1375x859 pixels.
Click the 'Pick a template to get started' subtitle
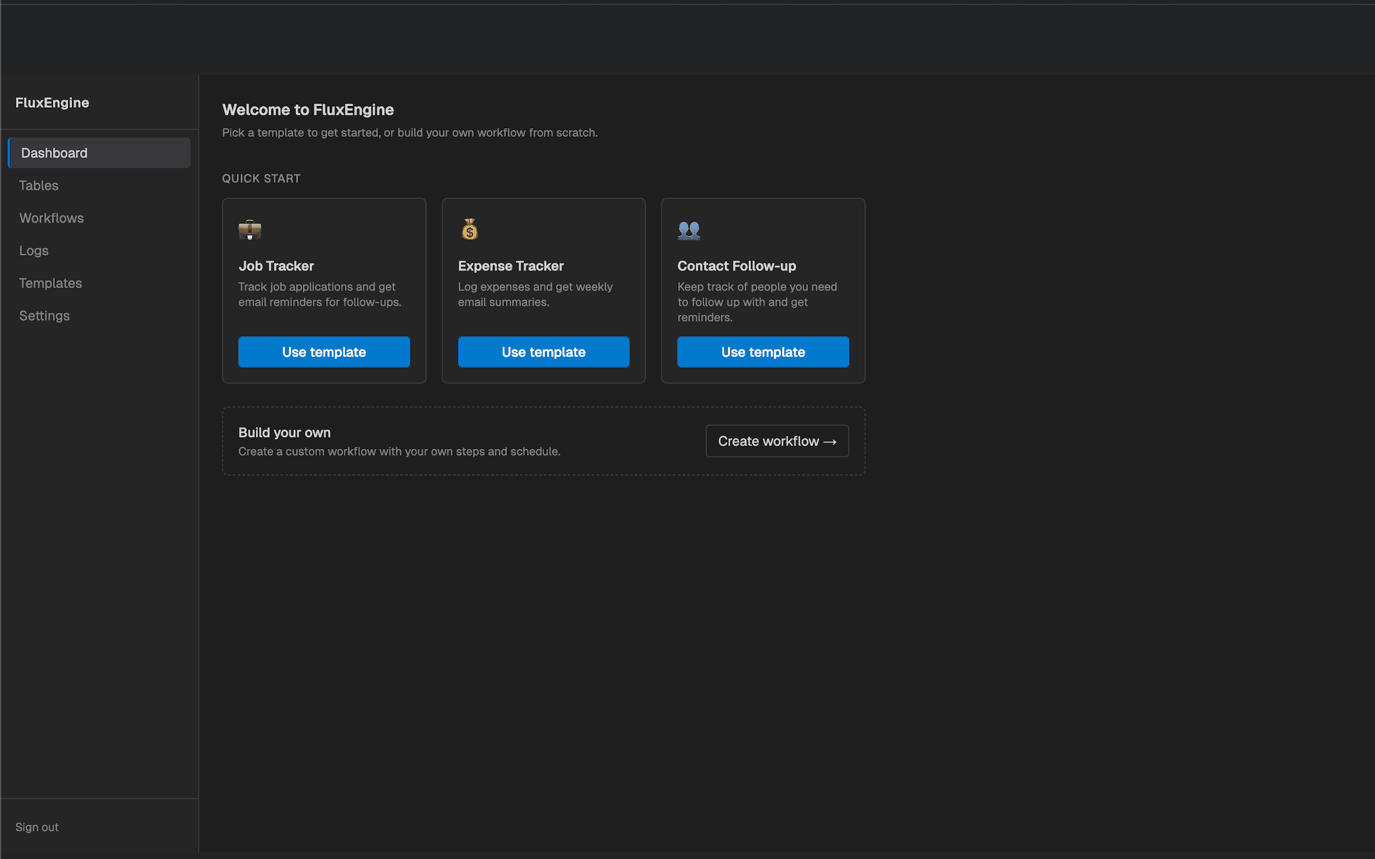pyautogui.click(x=410, y=132)
